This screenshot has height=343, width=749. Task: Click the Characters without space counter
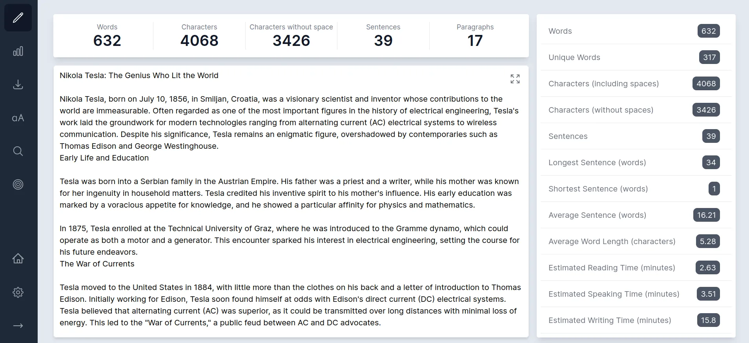pos(291,36)
